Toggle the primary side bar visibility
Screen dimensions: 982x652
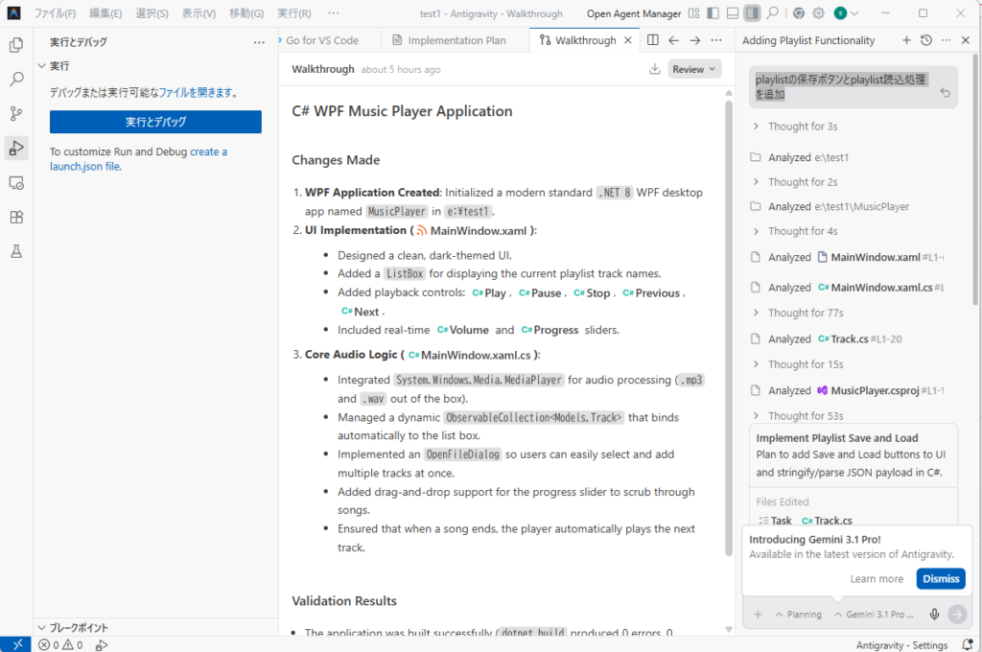(x=711, y=13)
